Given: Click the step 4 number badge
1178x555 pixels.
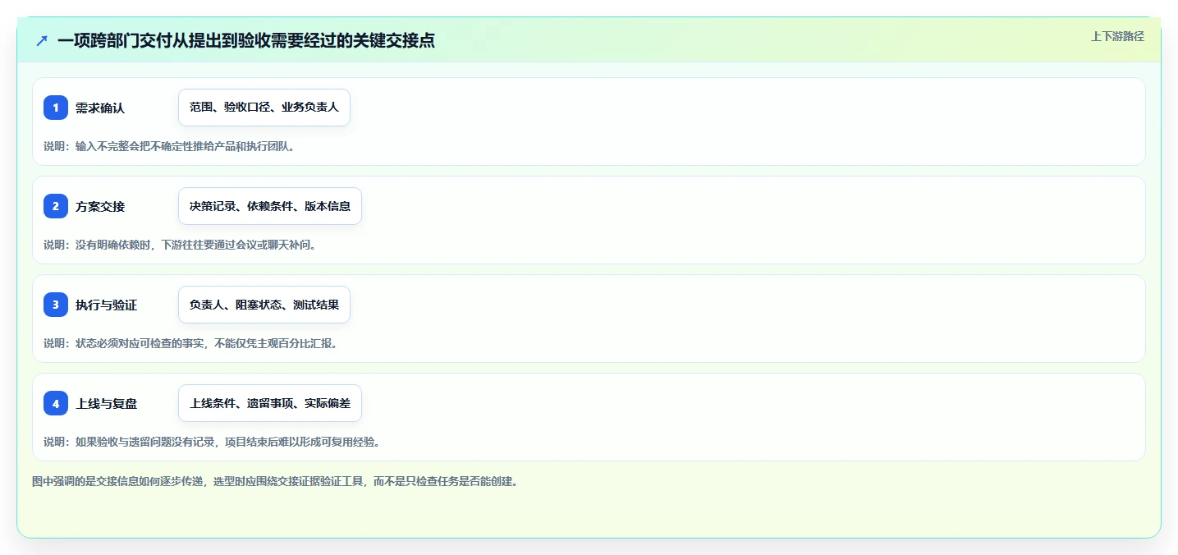Looking at the screenshot, I should point(56,403).
